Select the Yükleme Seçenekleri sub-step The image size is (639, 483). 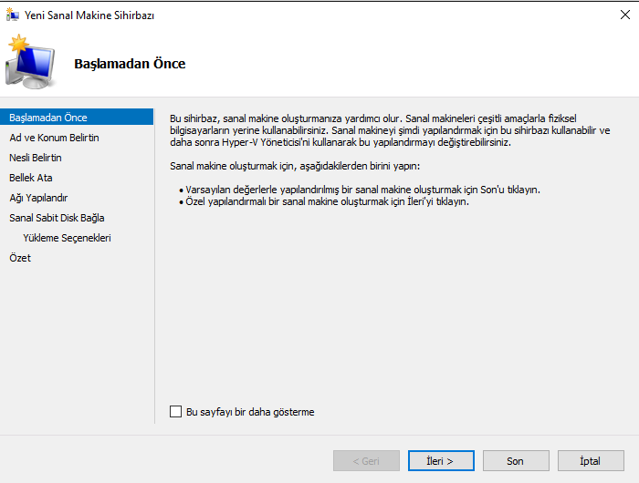[x=67, y=238]
